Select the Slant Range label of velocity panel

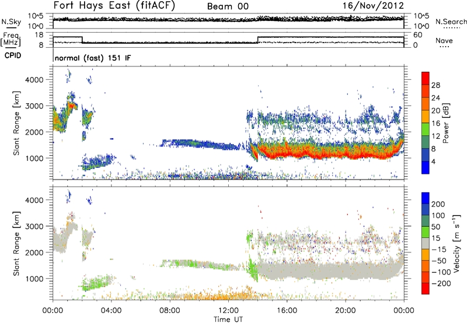tap(16, 244)
